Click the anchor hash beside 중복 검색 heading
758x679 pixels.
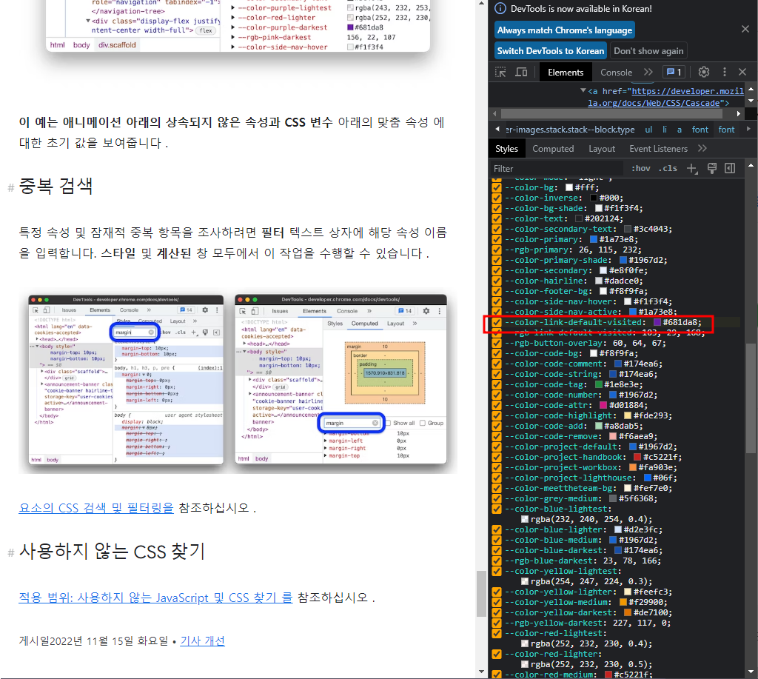click(10, 187)
